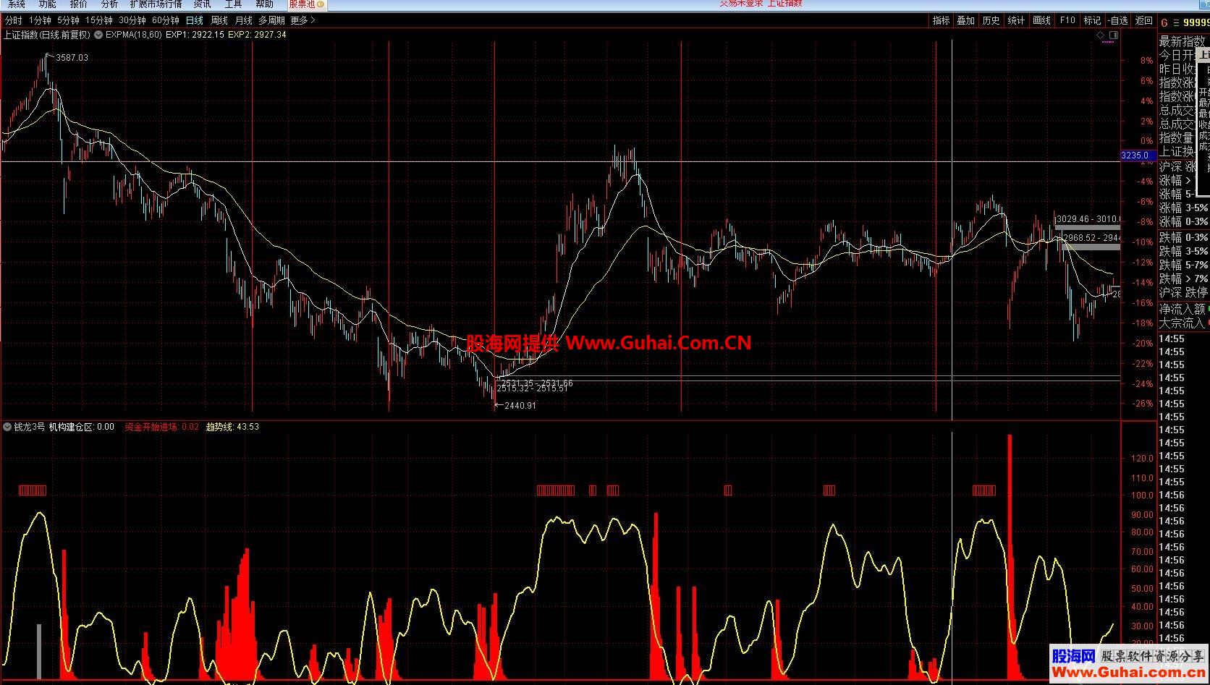1210x685 pixels.
Task: Click the 返回 back button
Action: [x=1143, y=20]
